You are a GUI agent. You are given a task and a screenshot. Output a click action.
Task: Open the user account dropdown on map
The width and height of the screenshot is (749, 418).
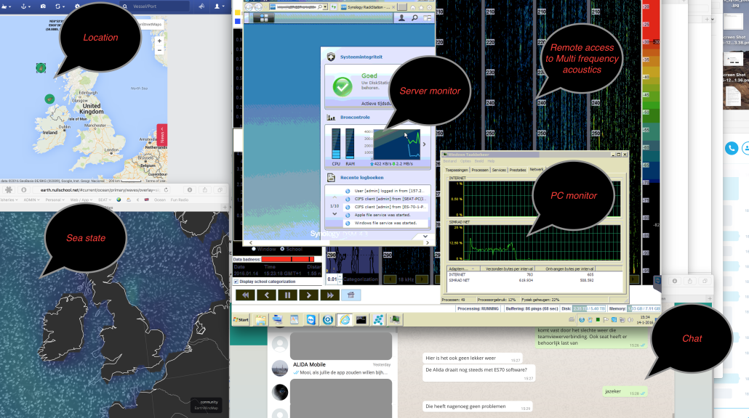(219, 7)
